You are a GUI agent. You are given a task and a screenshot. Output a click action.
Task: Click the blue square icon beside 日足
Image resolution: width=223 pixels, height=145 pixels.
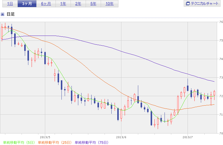tap(2, 14)
